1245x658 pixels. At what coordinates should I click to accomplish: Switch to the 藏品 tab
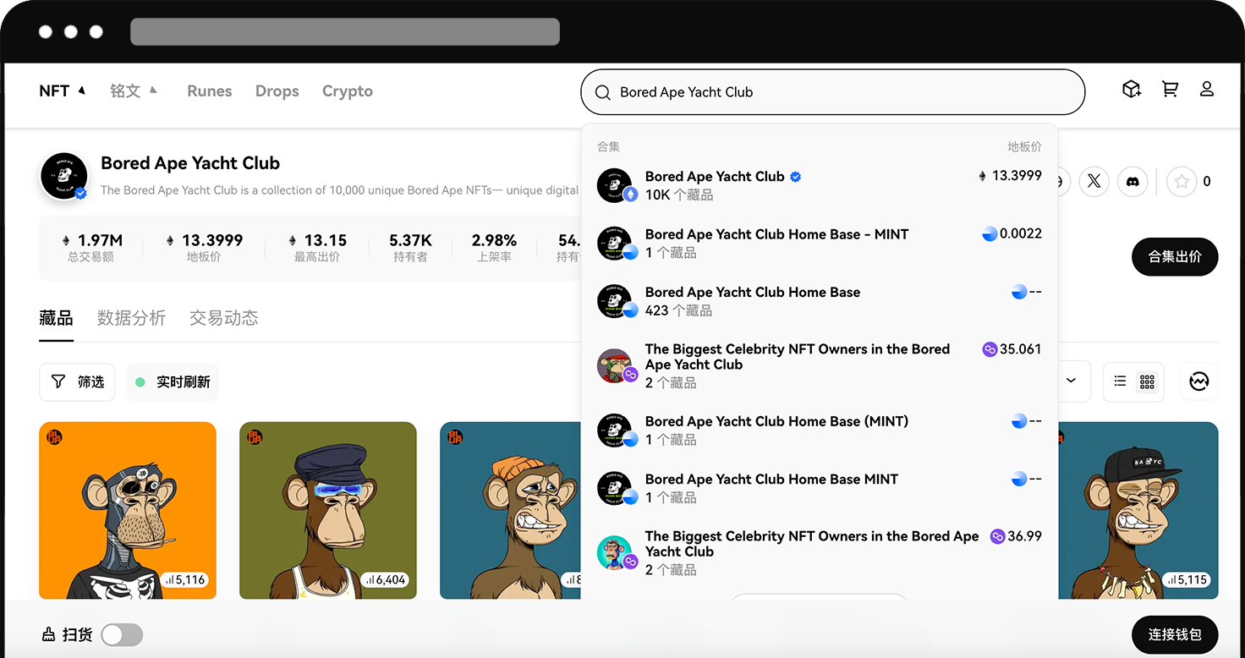(x=56, y=319)
